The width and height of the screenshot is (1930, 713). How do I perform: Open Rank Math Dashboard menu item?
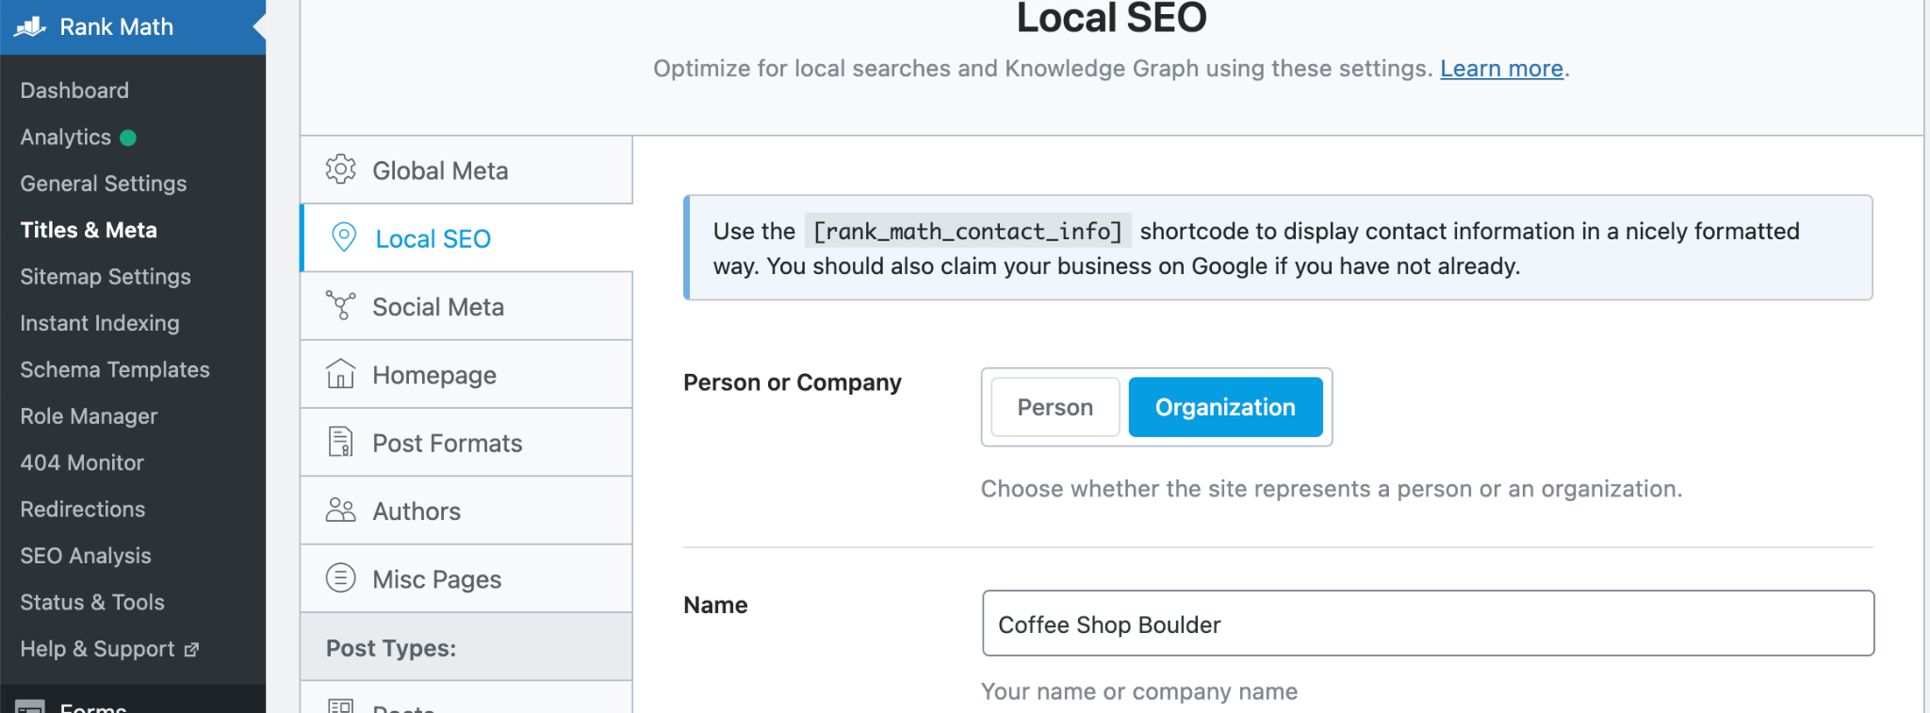(74, 90)
